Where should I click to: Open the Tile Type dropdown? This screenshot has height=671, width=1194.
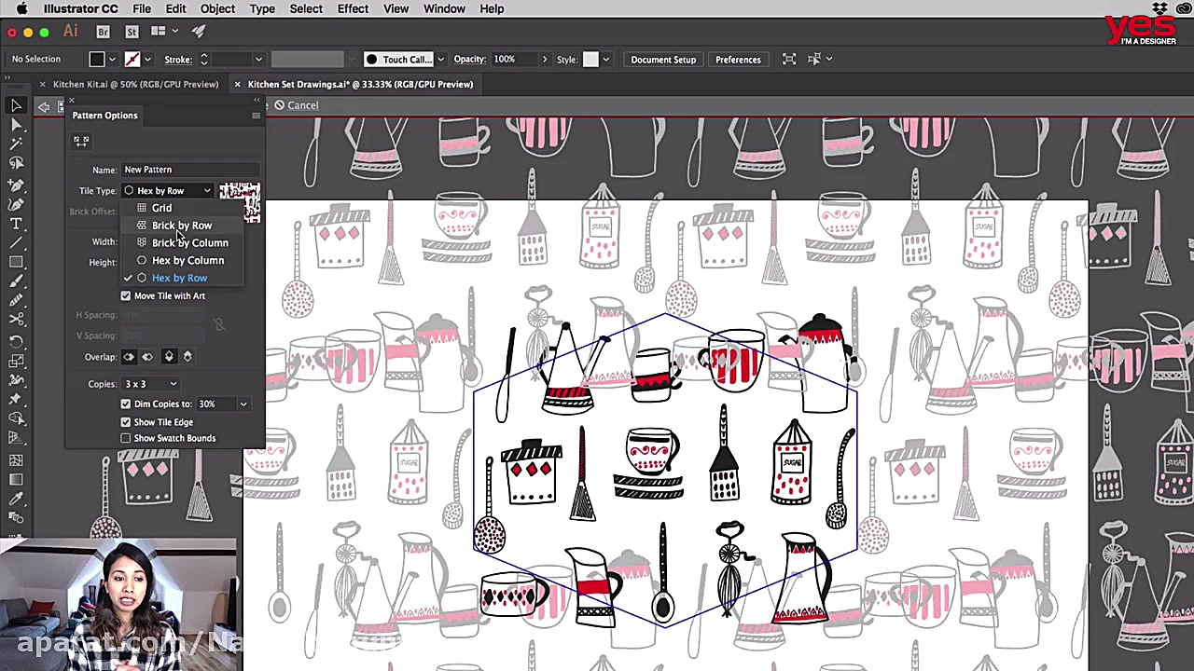[168, 191]
